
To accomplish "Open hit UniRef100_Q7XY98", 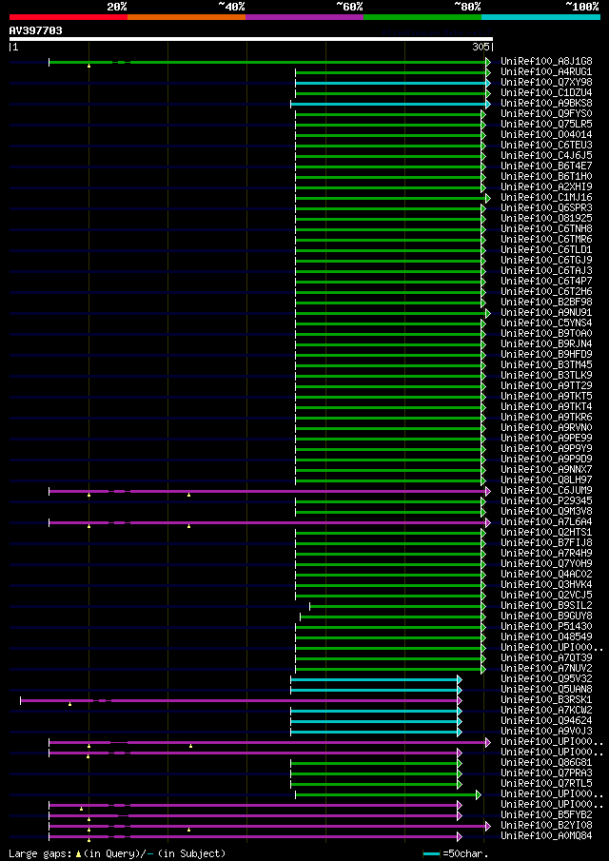I will point(546,83).
